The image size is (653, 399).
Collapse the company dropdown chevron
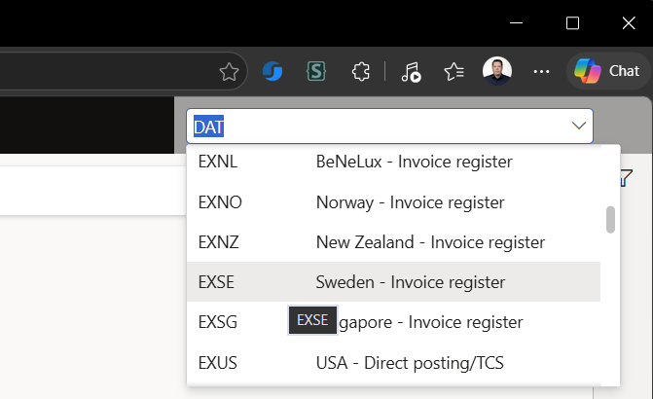(x=579, y=126)
